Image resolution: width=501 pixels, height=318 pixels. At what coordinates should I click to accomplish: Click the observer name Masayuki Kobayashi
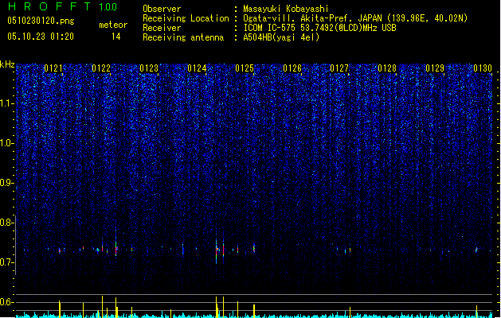pos(286,9)
